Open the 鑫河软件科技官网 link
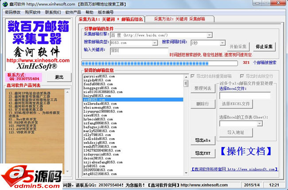 (x=234, y=169)
